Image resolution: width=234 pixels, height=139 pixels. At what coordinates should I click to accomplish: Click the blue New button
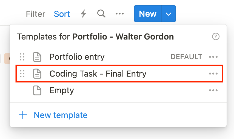pyautogui.click(x=148, y=14)
